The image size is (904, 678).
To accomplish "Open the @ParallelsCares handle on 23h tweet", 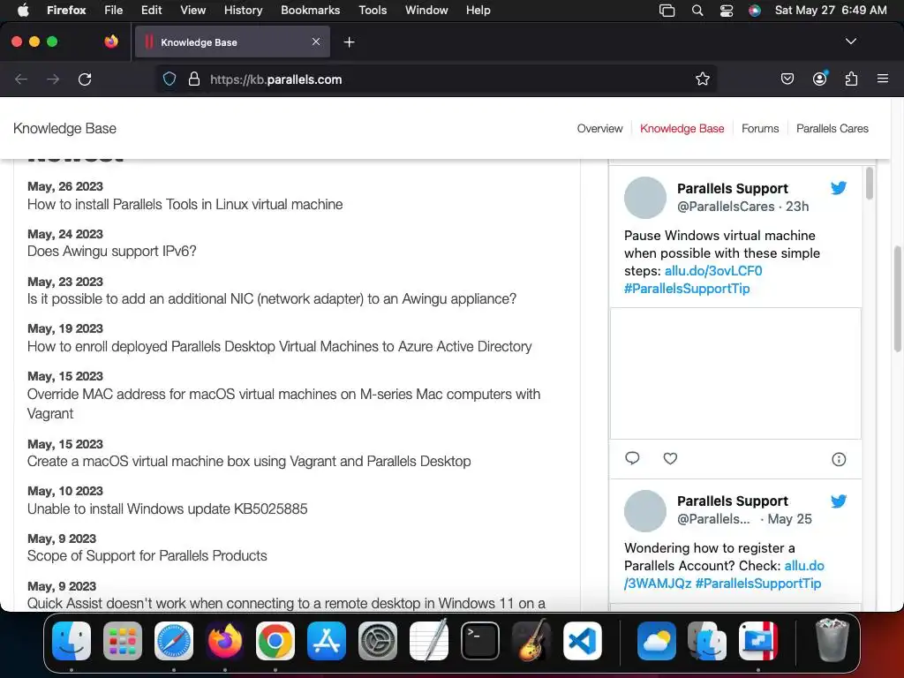I will 726,207.
